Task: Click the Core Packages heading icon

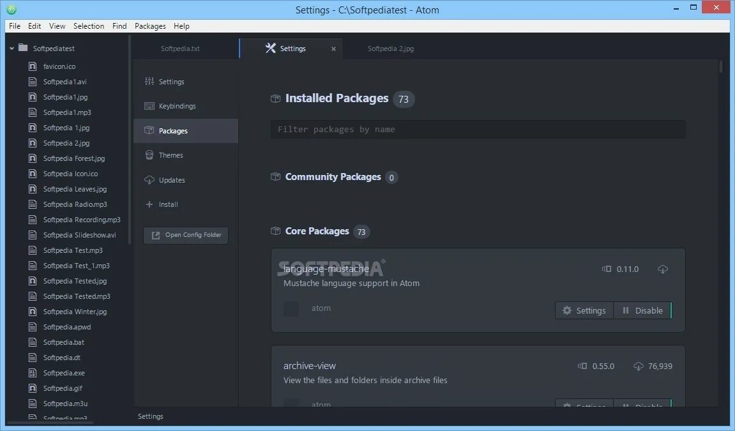Action: [276, 231]
